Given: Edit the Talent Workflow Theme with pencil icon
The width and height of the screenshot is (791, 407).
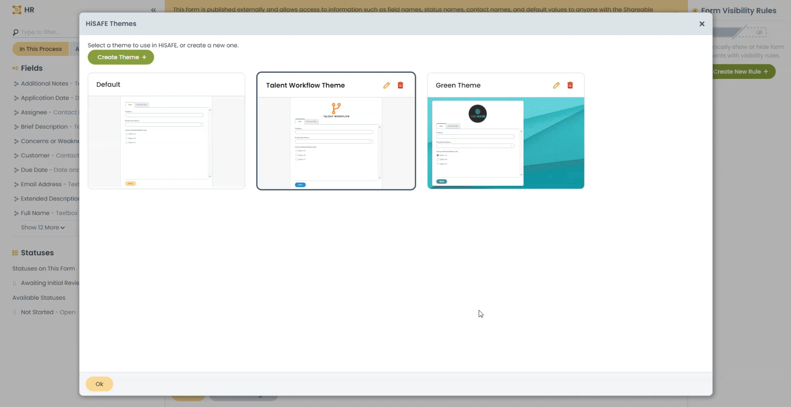Looking at the screenshot, I should click(387, 85).
